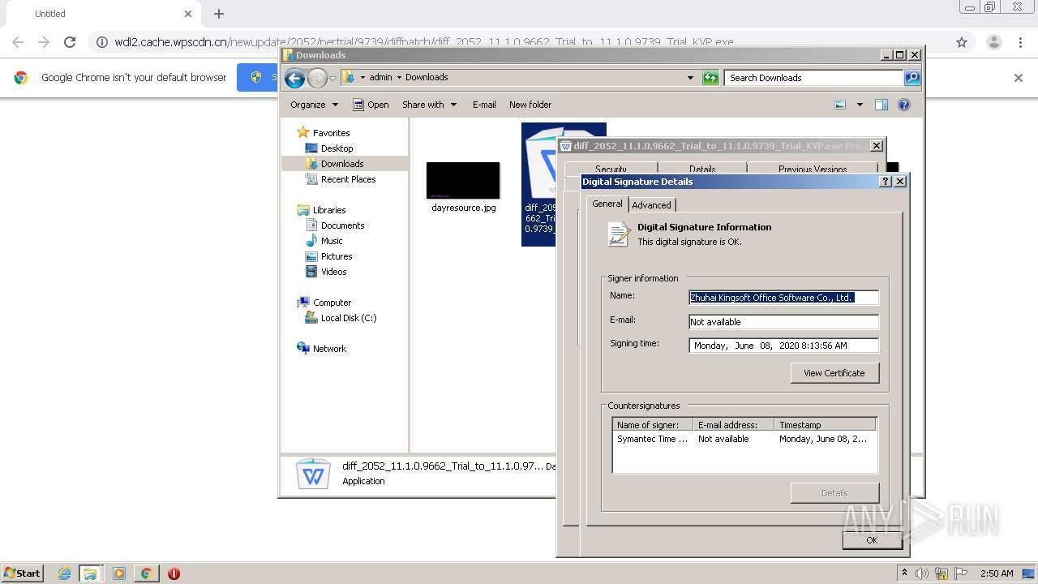Image resolution: width=1038 pixels, height=584 pixels.
Task: Change view icon in Explorer toolbar
Action: [840, 105]
